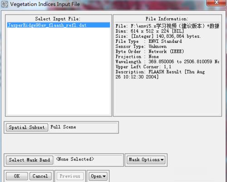
Task: Select JasperRidge98av_flaash_refl.dat in the file list
Action: pyautogui.click(x=59, y=25)
